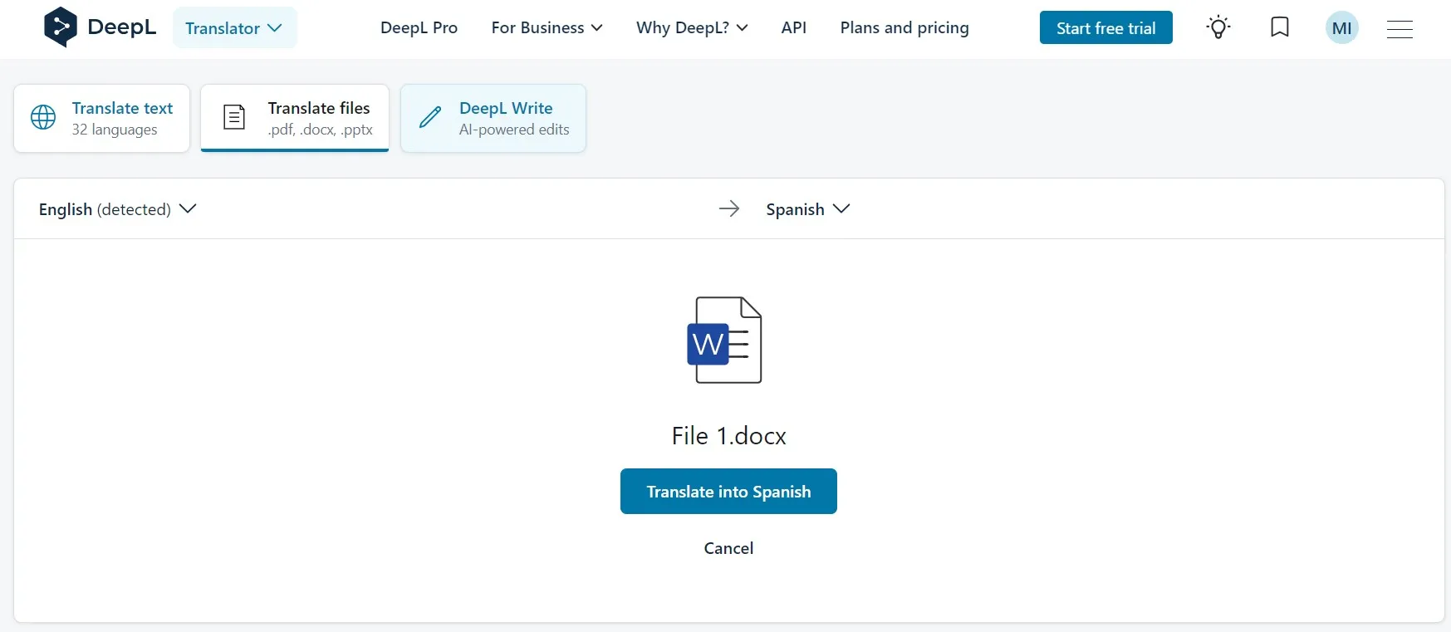Open the English (detected) source language dropdown
Image resolution: width=1451 pixels, height=632 pixels.
click(x=117, y=209)
